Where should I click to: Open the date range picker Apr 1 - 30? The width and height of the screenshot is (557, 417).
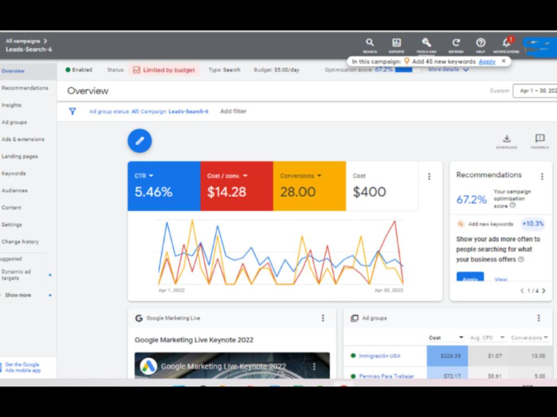click(x=535, y=91)
